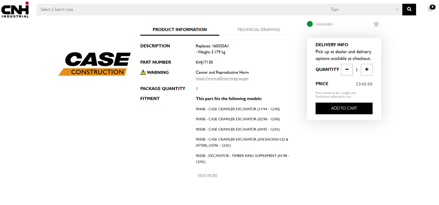The image size is (439, 205).
Task: Open the 9040B Case Crawler Excavator model
Action: (237, 109)
